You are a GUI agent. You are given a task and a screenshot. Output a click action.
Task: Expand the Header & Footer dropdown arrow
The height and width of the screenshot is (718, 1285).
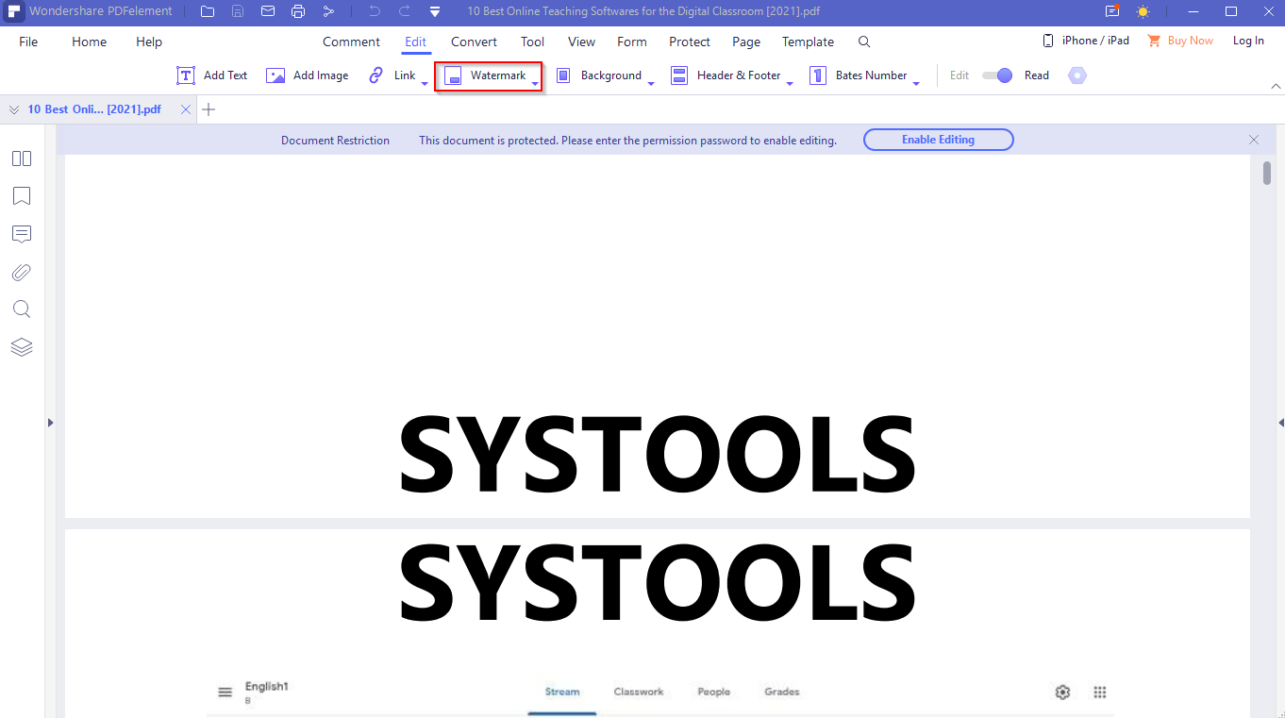click(x=790, y=84)
